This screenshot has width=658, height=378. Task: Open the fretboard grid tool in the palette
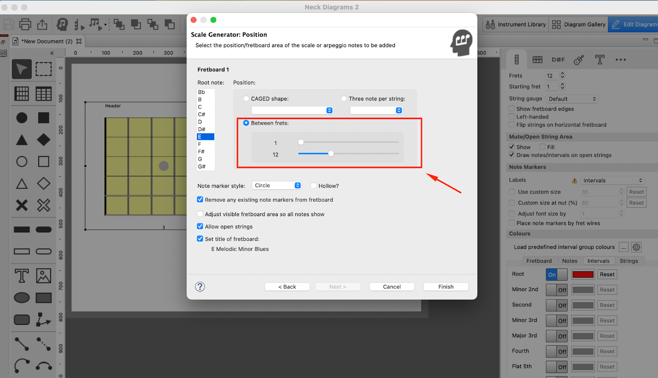22,94
